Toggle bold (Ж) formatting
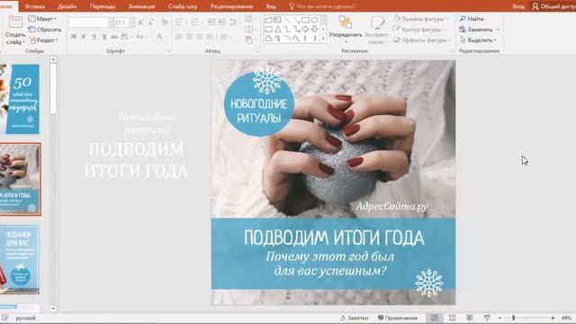Viewport: 576px width, 324px height. coord(74,36)
